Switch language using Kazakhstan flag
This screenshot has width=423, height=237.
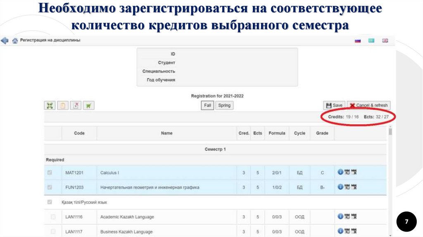point(371,40)
